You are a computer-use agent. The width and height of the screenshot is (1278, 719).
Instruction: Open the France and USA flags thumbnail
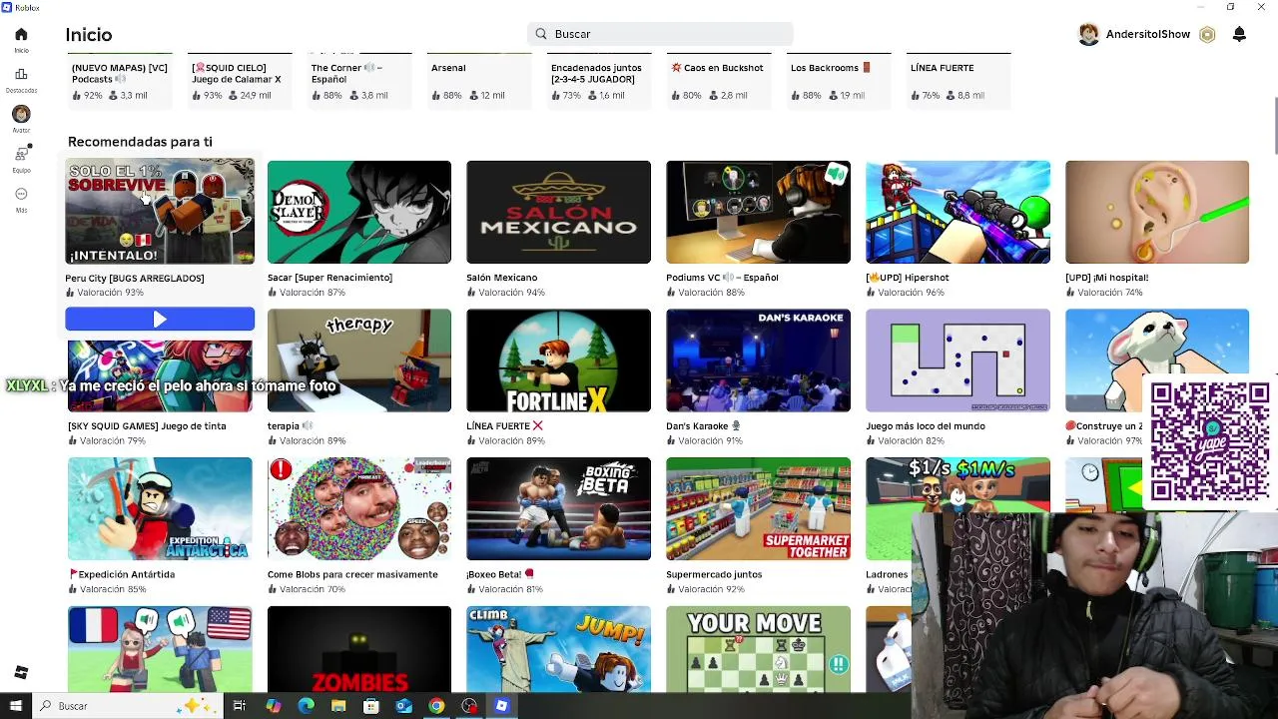[160, 649]
